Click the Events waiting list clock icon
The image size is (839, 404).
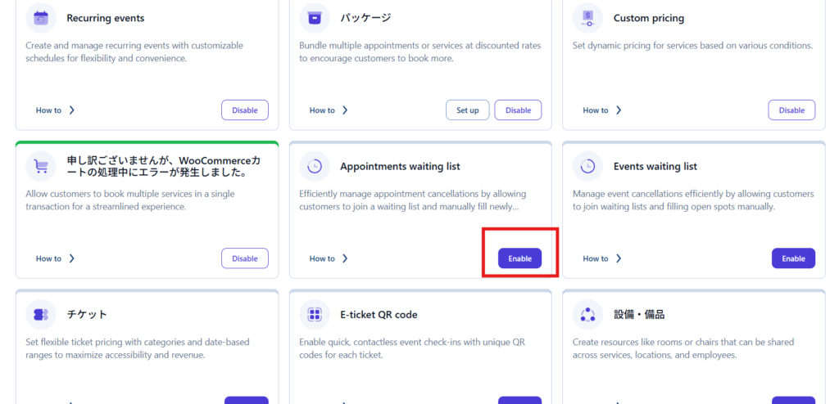pyautogui.click(x=587, y=167)
